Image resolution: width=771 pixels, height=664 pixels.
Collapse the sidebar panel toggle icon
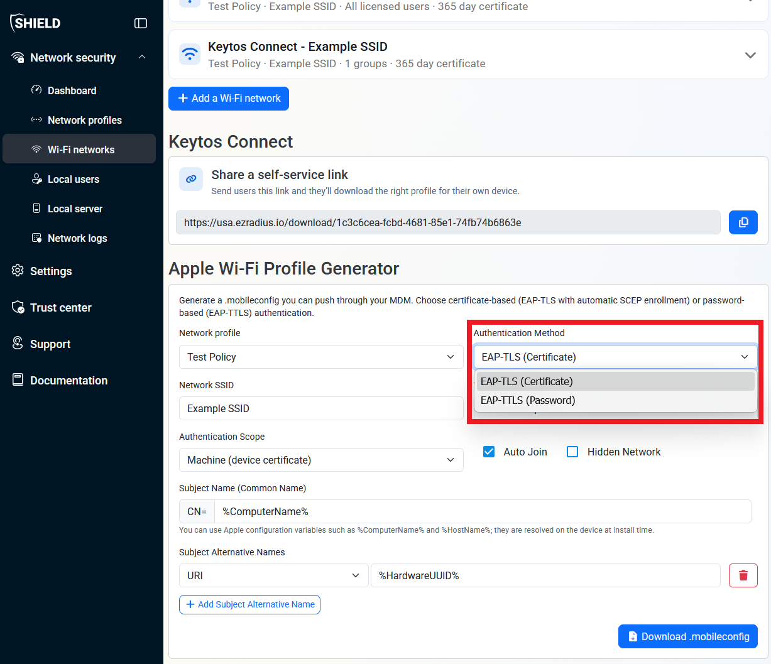141,23
